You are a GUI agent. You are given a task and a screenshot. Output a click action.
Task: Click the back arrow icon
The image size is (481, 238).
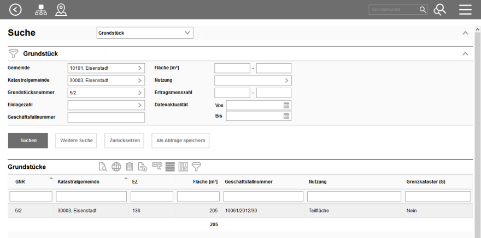coord(16,9)
